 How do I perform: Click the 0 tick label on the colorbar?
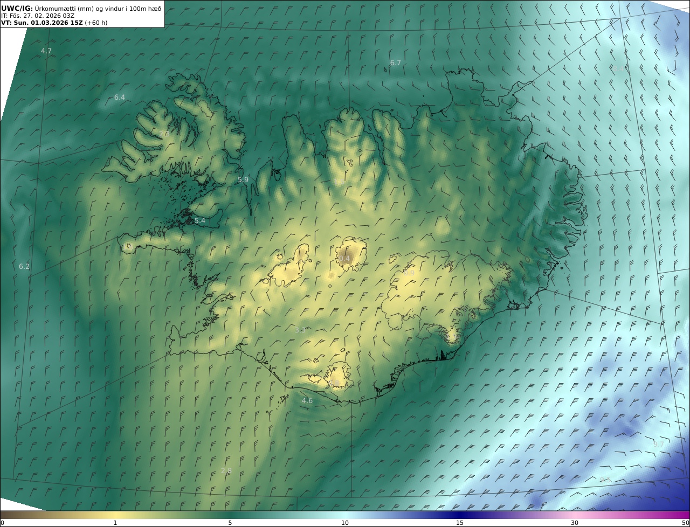(2, 523)
